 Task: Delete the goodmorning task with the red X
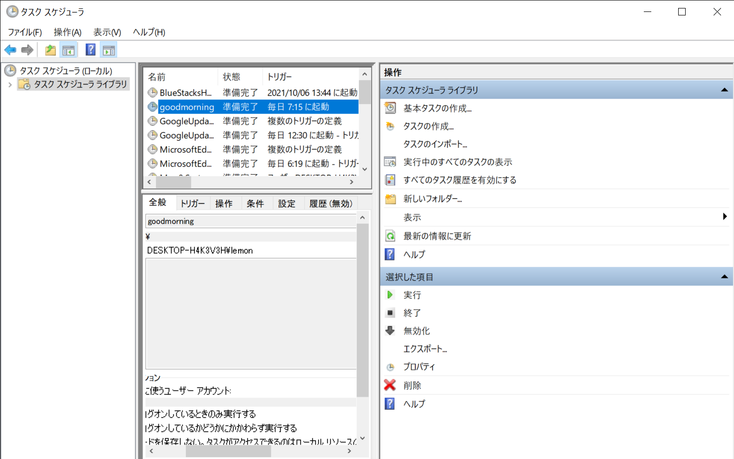point(412,385)
